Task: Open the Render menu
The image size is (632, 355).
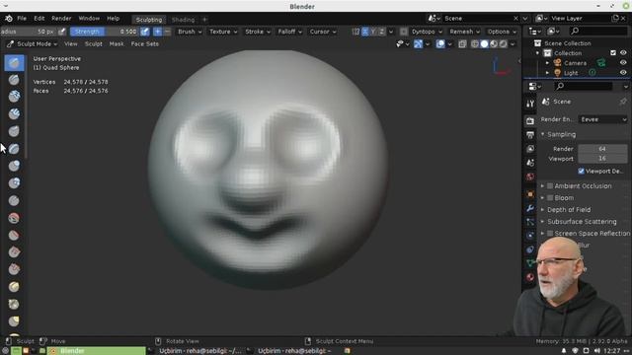Action: click(x=61, y=19)
